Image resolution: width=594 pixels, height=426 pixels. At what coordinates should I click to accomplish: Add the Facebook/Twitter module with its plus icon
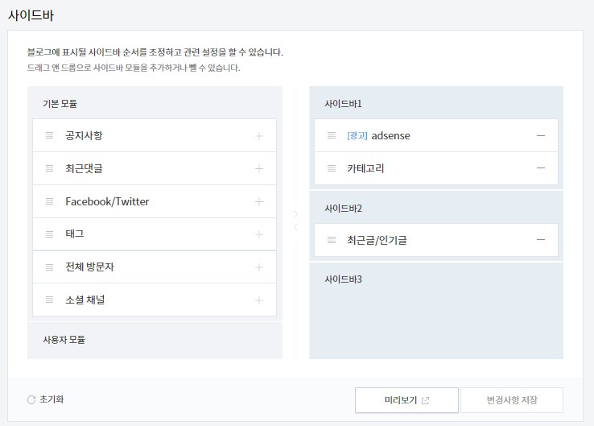point(259,201)
